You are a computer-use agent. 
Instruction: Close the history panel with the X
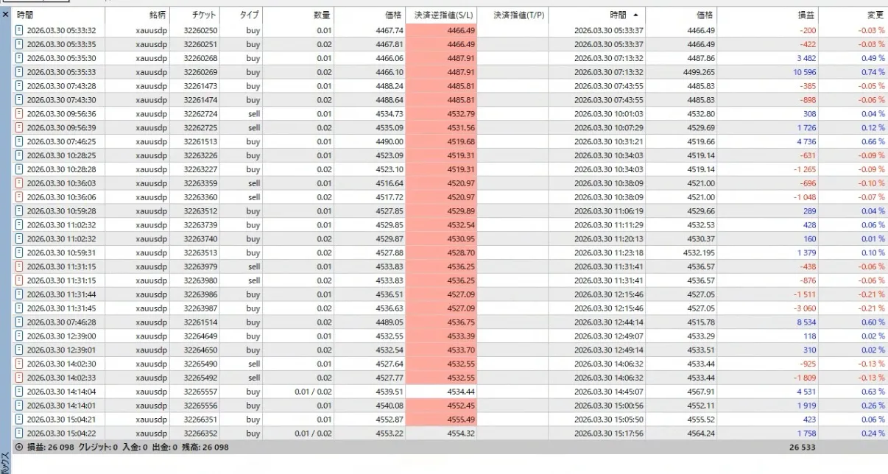(x=5, y=15)
